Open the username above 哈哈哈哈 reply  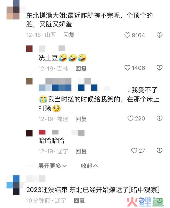coord(62,133)
